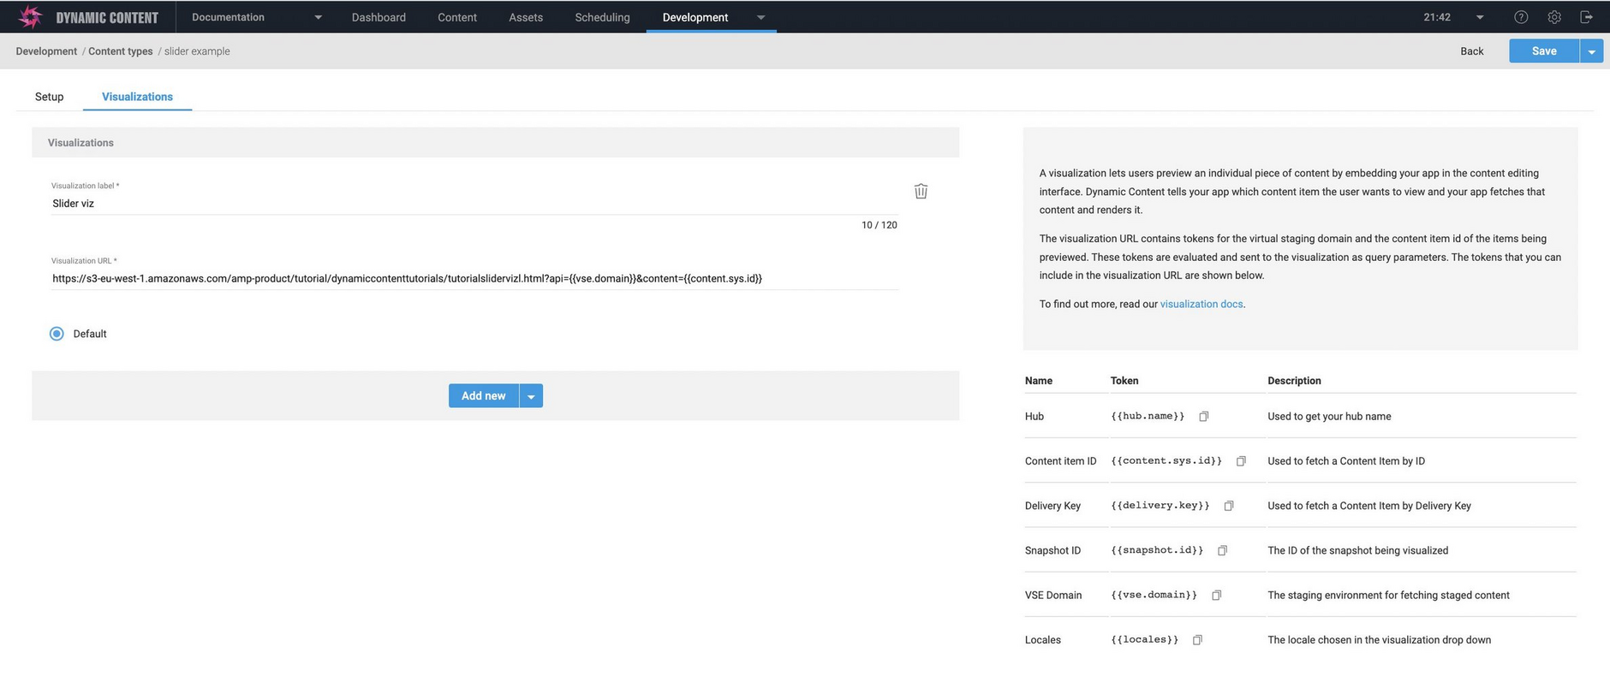Copy the {{content.sys.id}} token
This screenshot has height=694, width=1610.
tap(1241, 461)
